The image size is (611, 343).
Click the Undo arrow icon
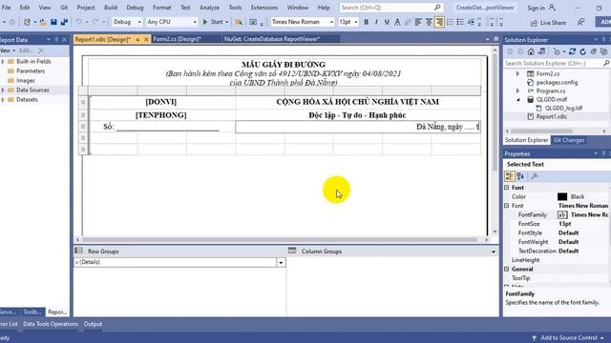(x=78, y=22)
